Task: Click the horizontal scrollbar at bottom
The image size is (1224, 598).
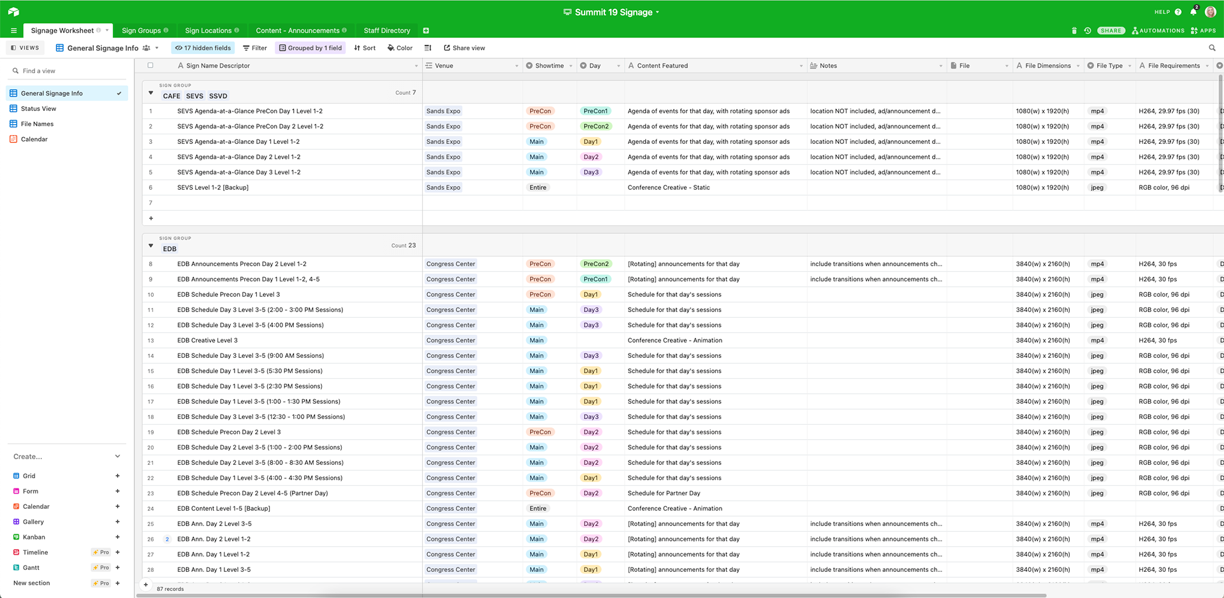Action: [x=593, y=595]
